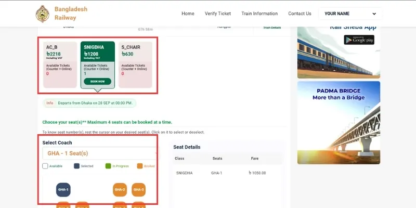The height and width of the screenshot is (208, 416).
Task: Click the Available legend swatch
Action: tap(45, 166)
